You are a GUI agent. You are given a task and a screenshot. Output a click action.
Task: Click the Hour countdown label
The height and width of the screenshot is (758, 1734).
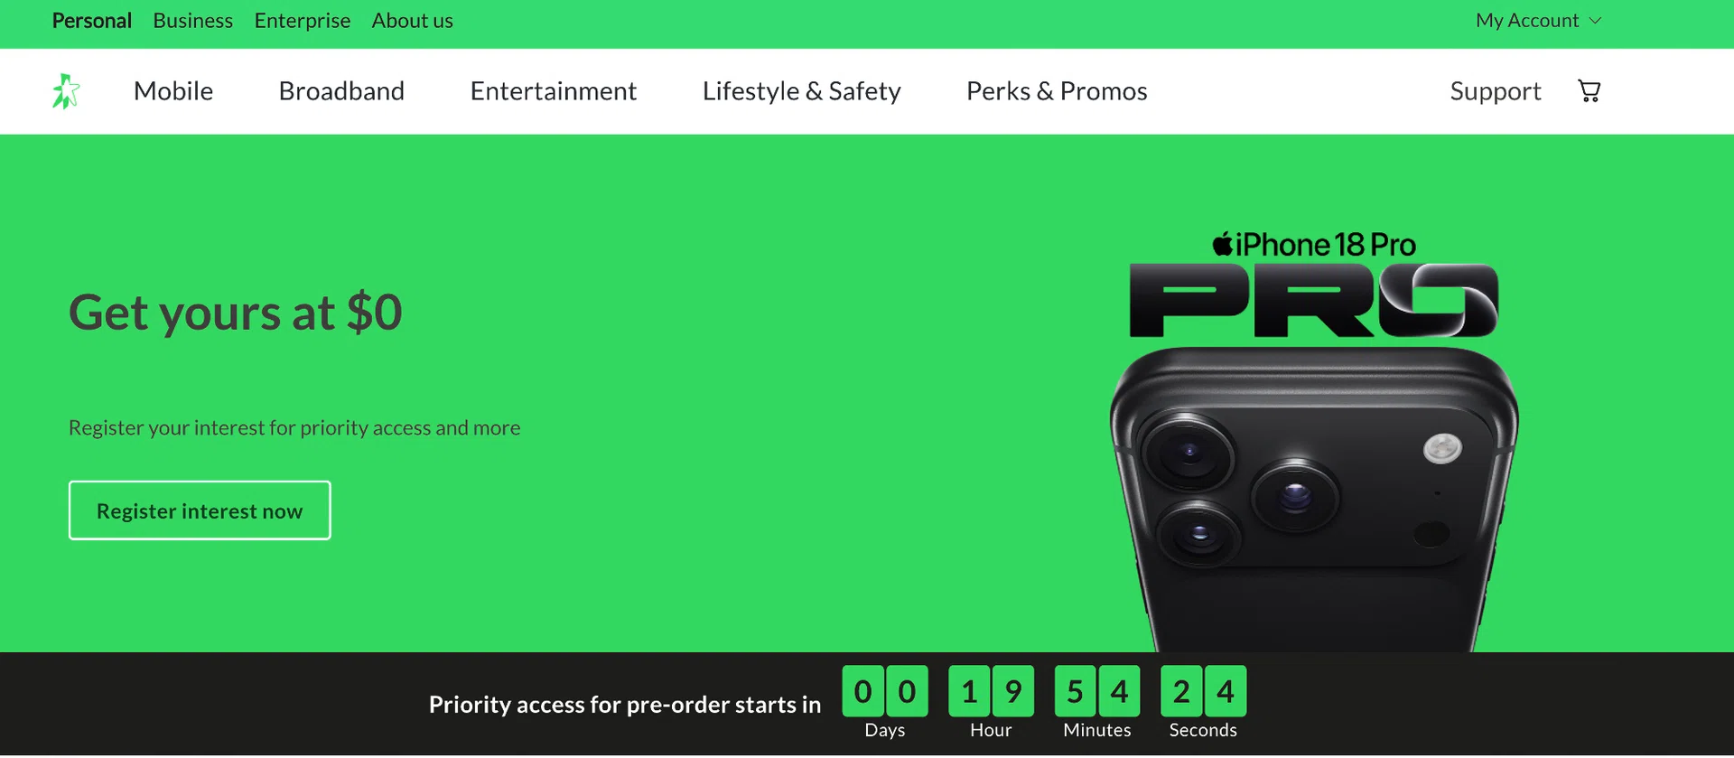pos(991,730)
